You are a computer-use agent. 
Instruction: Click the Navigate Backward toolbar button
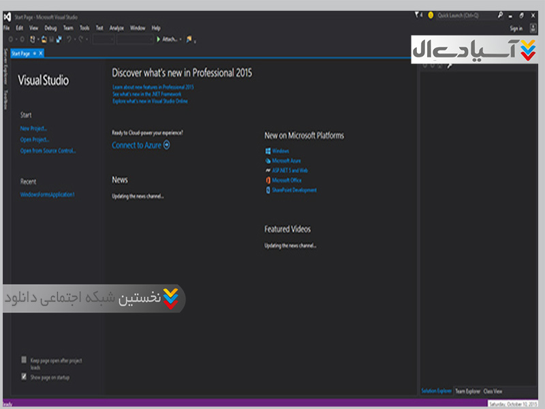point(10,40)
